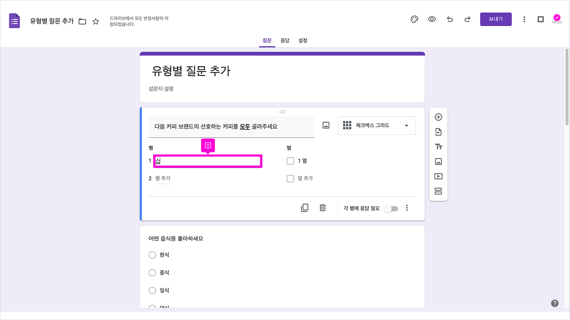Insert an image using the sidebar
This screenshot has height=320, width=570.
coord(438,161)
